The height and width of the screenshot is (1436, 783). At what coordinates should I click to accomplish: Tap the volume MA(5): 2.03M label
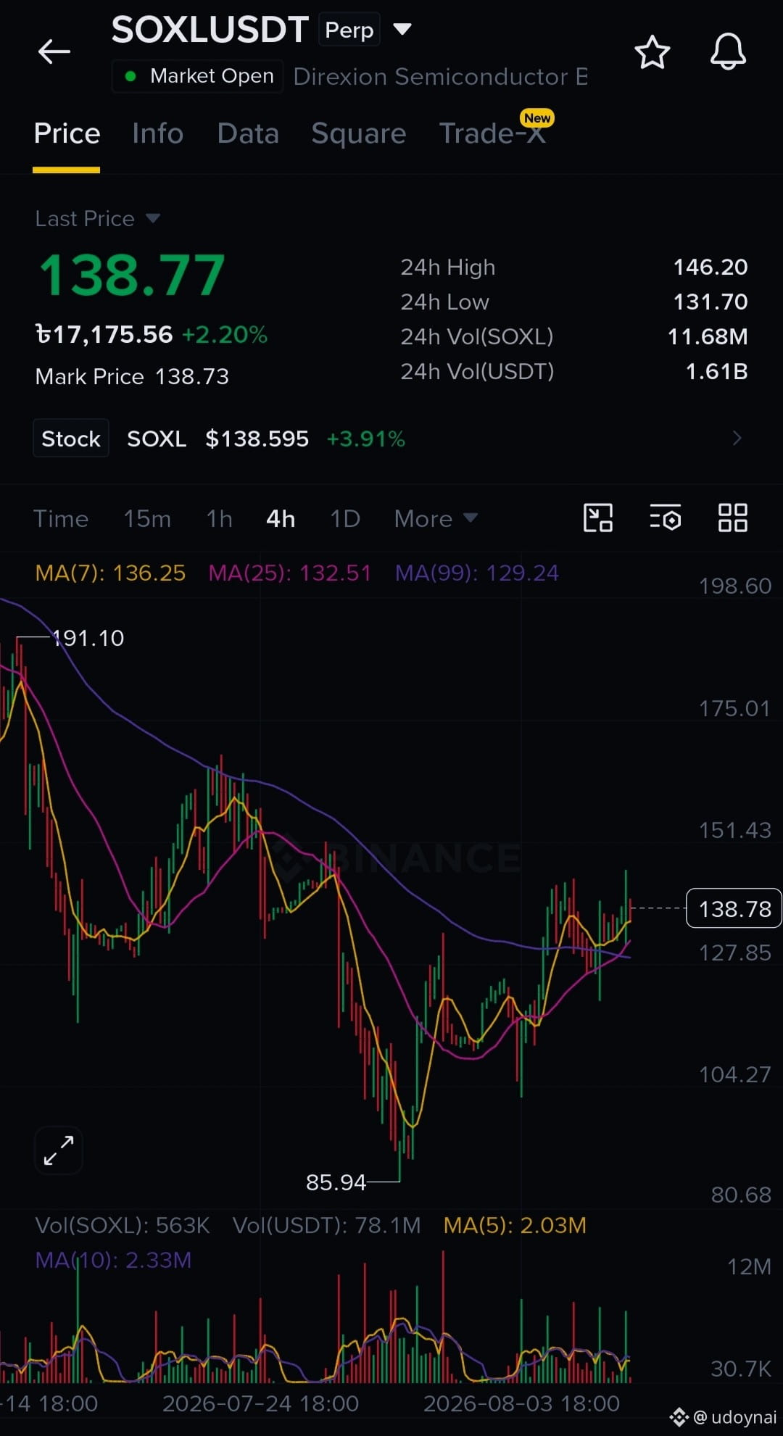(x=515, y=1225)
